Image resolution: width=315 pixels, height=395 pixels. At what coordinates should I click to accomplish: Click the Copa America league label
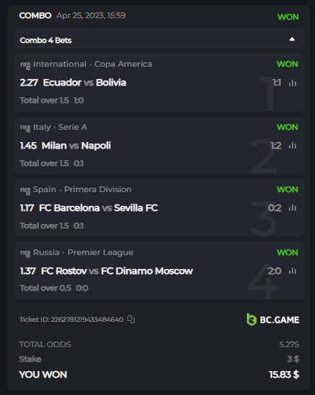[123, 64]
